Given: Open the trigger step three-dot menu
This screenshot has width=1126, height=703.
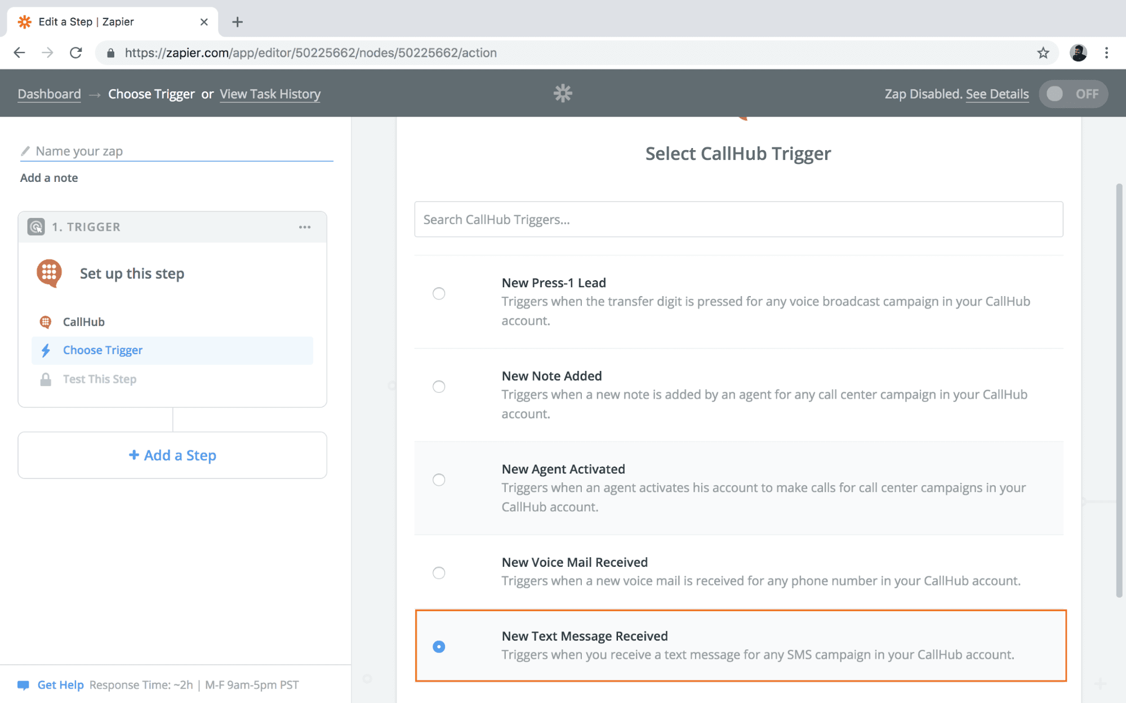Looking at the screenshot, I should [x=305, y=227].
